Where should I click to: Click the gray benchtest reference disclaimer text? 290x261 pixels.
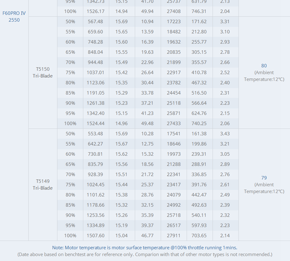tap(145, 255)
